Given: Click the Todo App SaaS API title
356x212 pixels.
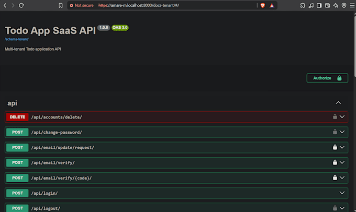Looking at the screenshot, I should (50, 30).
